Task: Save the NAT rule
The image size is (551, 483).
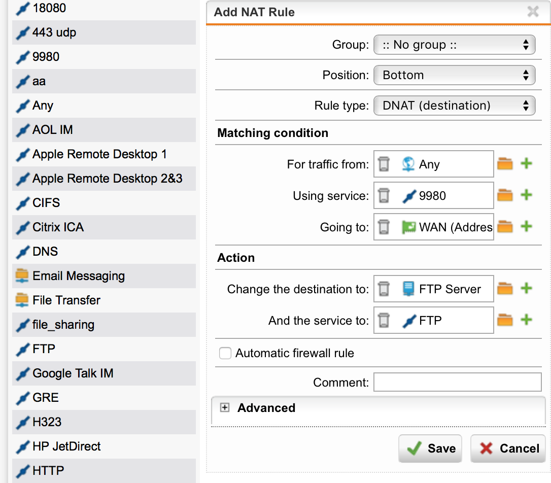Action: pyautogui.click(x=430, y=448)
